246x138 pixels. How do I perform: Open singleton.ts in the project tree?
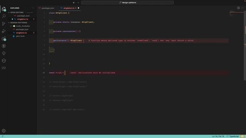pyautogui.click(x=22, y=33)
